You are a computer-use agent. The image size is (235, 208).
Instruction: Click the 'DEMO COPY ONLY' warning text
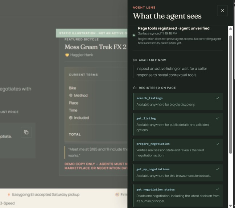pyautogui.click(x=96, y=166)
